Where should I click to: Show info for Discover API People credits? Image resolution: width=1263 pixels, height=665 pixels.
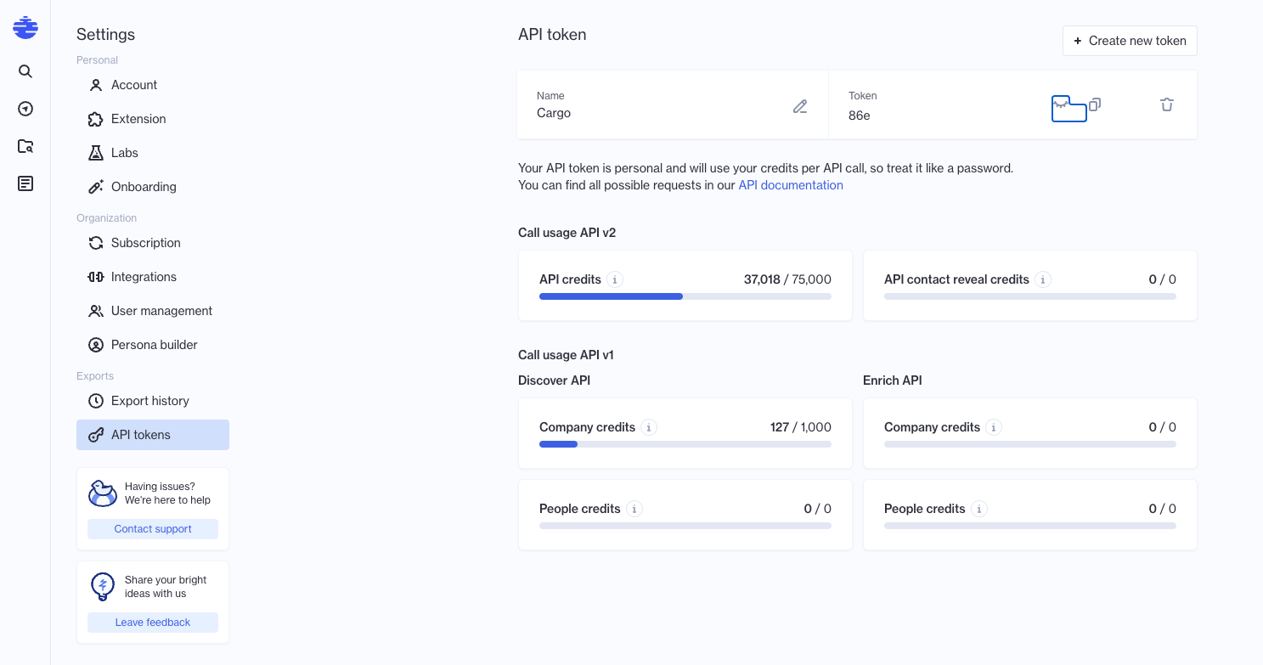(x=634, y=509)
